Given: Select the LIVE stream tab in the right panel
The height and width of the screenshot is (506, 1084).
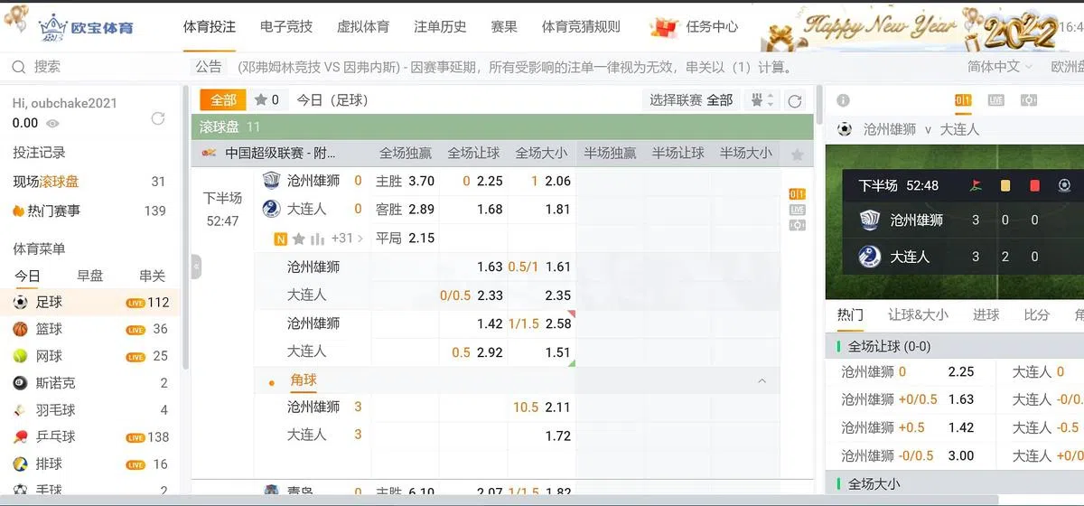Looking at the screenshot, I should [x=995, y=100].
